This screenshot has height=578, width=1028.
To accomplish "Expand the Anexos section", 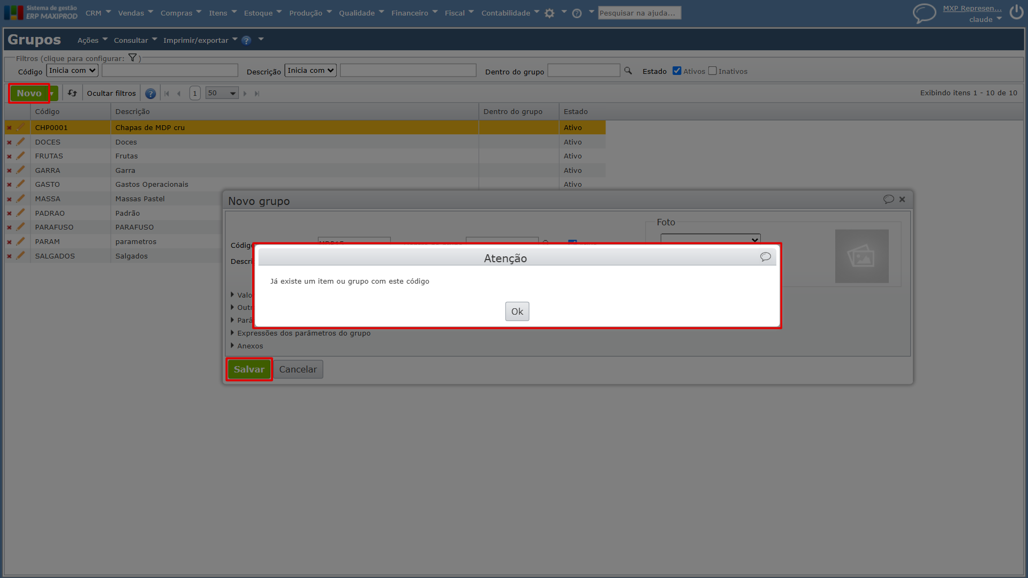I will (247, 346).
